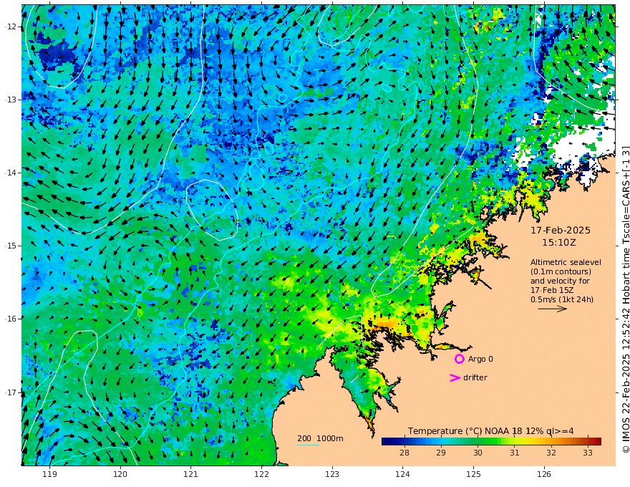Click the longitude axis label 124
The height and width of the screenshot is (487, 630).
pos(402,475)
